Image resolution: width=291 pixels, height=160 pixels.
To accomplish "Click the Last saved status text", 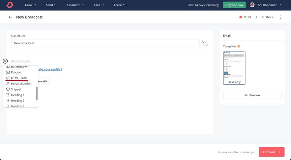I will coord(236,152).
